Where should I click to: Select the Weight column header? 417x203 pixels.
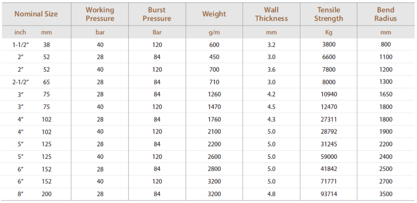[214, 14]
